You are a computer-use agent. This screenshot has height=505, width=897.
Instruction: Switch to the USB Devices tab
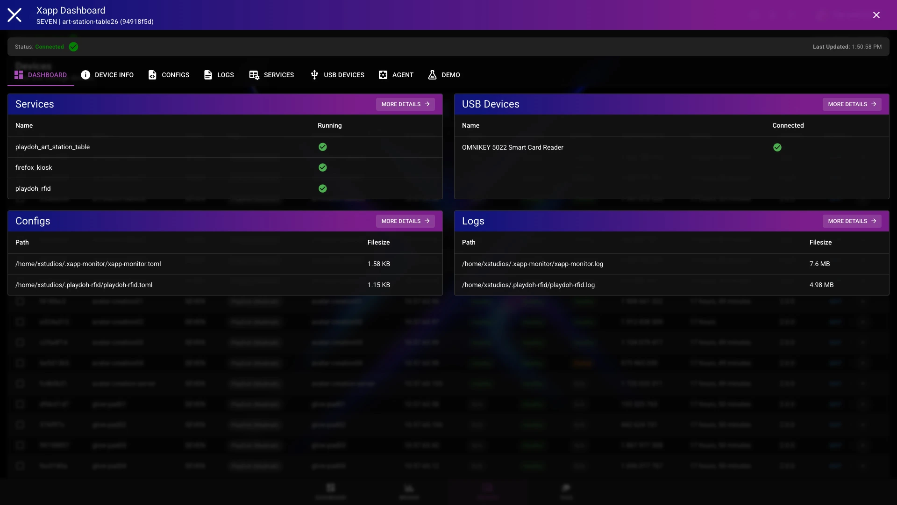337,75
